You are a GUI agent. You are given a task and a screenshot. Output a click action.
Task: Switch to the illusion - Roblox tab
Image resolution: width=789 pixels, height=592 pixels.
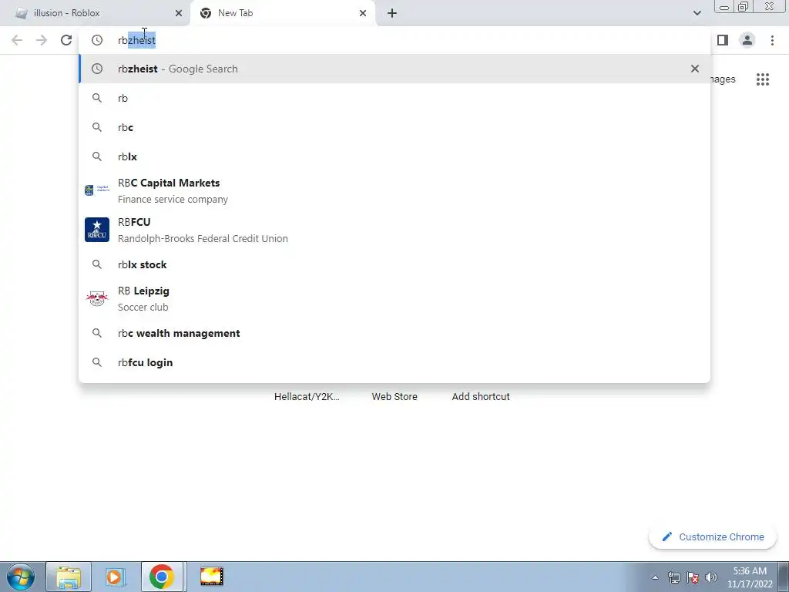click(x=95, y=13)
